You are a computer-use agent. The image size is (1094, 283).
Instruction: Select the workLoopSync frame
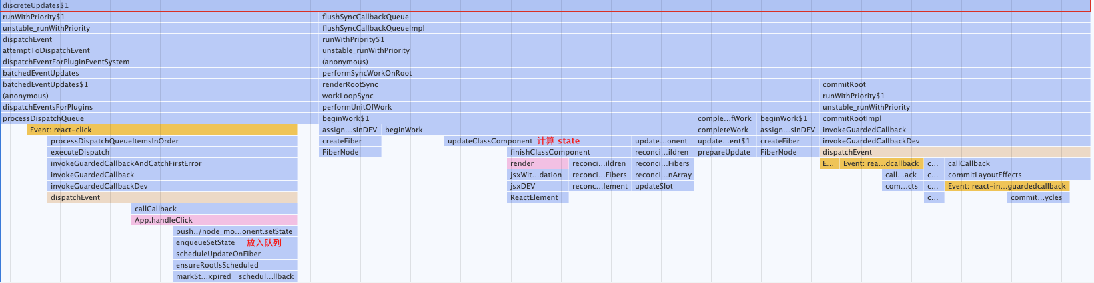(569, 96)
